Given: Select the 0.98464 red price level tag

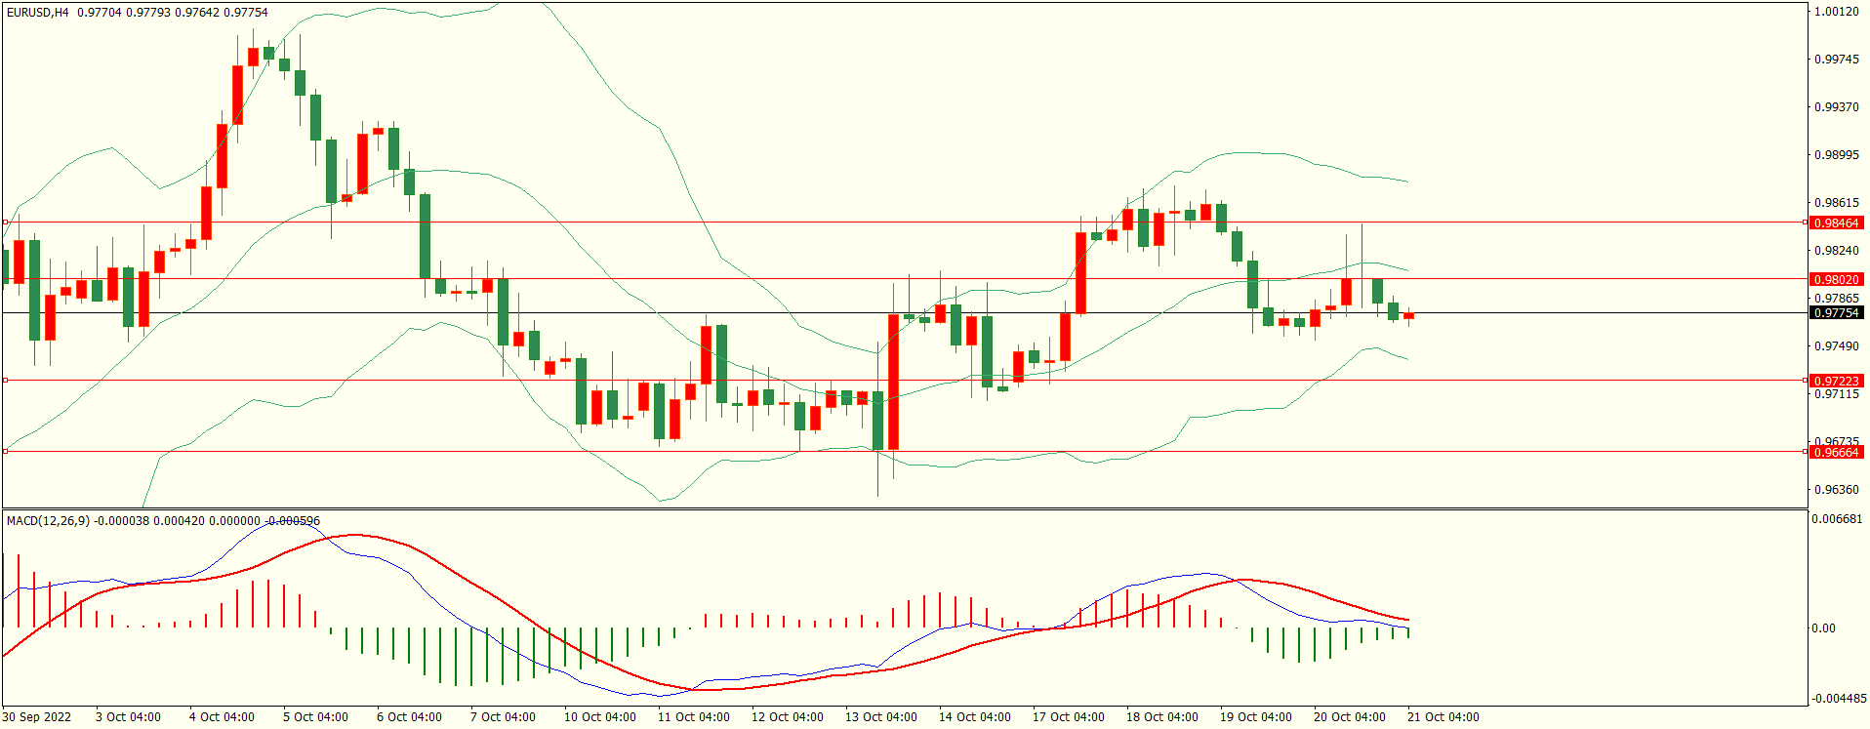Looking at the screenshot, I should point(1836,223).
